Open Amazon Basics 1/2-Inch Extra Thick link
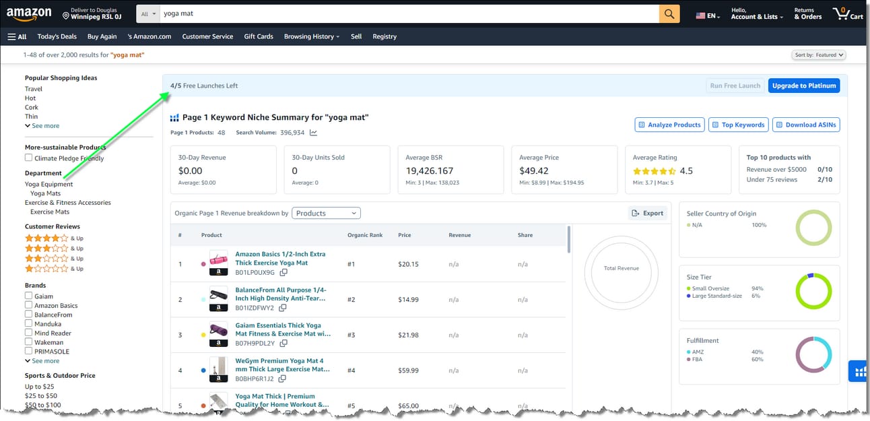 [x=280, y=259]
